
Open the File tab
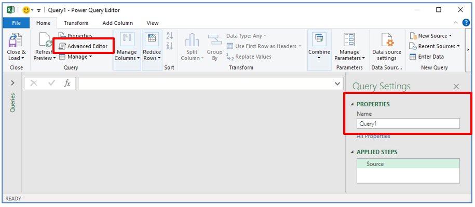(x=16, y=23)
